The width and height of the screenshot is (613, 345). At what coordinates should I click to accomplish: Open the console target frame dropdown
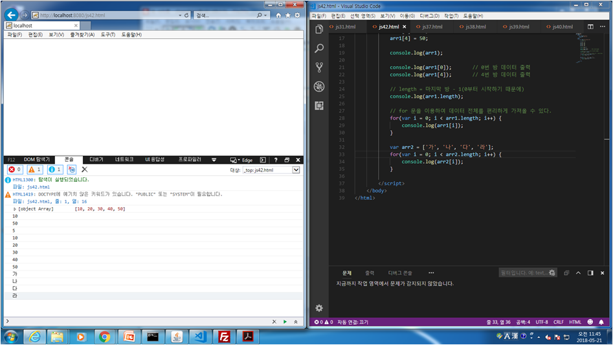(296, 170)
